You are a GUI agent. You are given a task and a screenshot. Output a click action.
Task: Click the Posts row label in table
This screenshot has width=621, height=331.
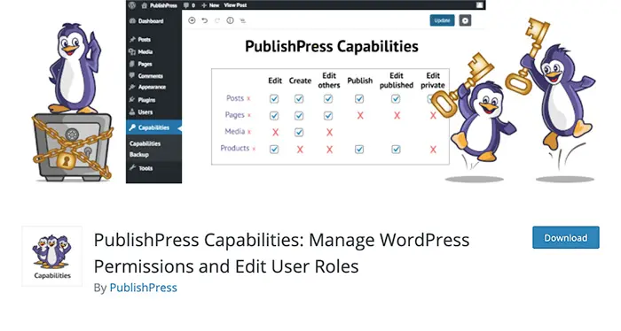pyautogui.click(x=235, y=98)
